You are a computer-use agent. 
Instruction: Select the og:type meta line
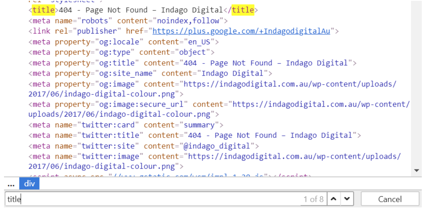[x=121, y=52]
